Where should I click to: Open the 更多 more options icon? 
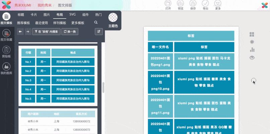click(x=218, y=3)
